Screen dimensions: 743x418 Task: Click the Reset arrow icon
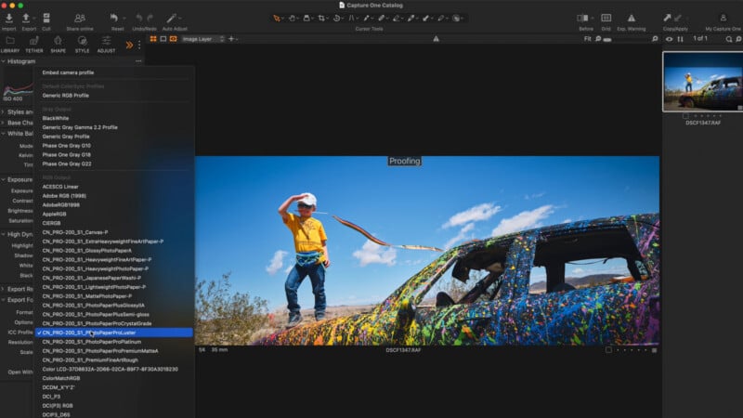113,18
